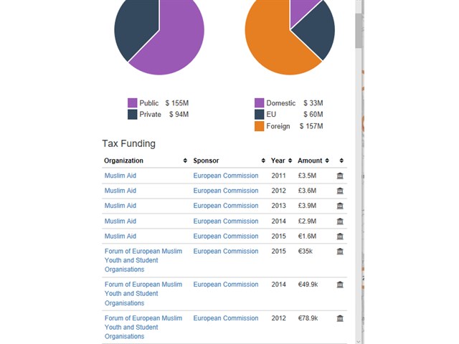Image resolution: width=459 pixels, height=344 pixels.
Task: Open European Commission link in €1.6M row
Action: pyautogui.click(x=226, y=236)
